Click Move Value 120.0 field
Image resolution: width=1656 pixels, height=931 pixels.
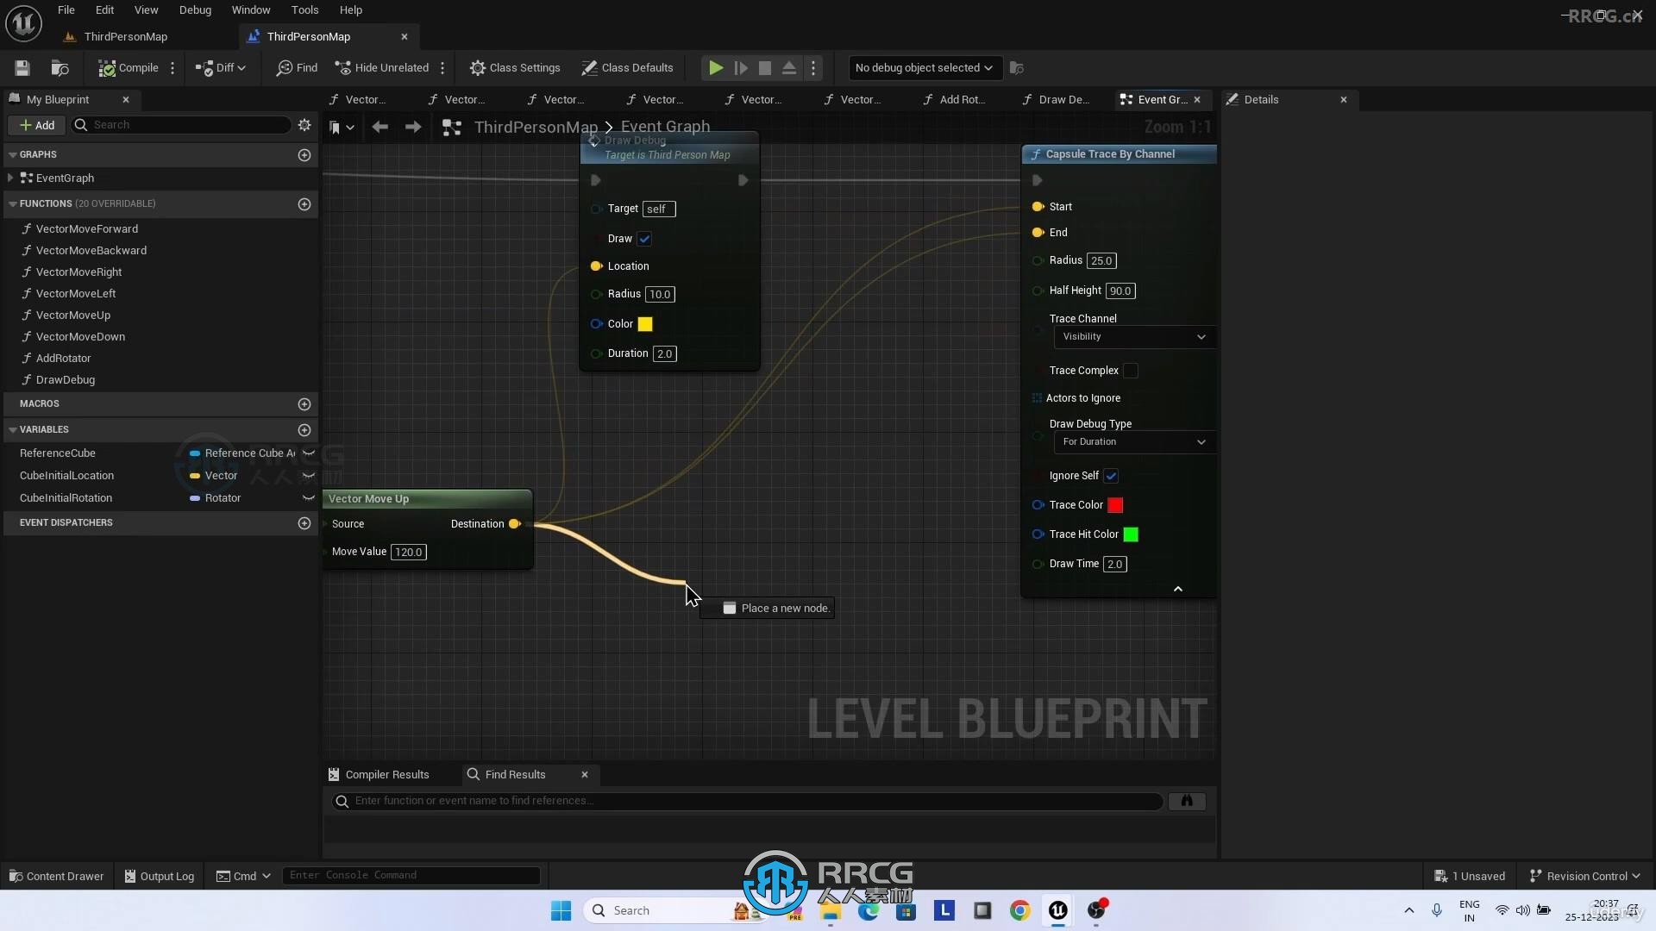click(x=409, y=553)
